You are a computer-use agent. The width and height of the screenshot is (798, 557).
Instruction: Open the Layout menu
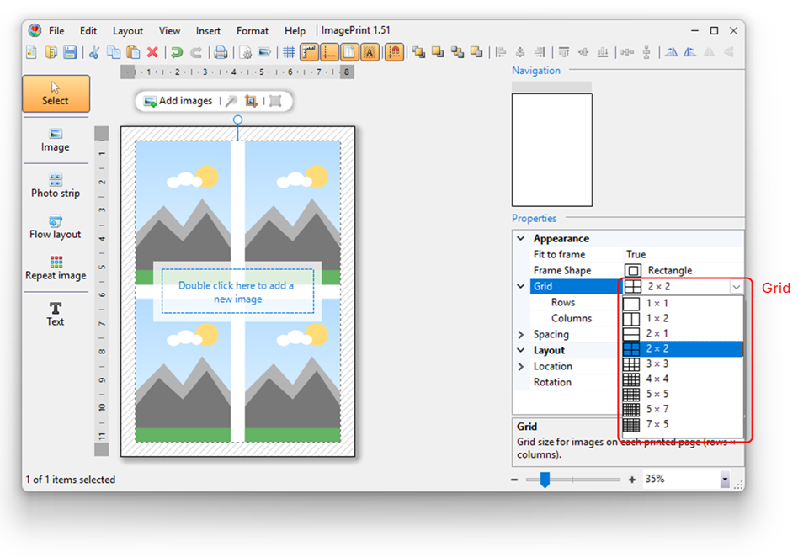pos(128,31)
